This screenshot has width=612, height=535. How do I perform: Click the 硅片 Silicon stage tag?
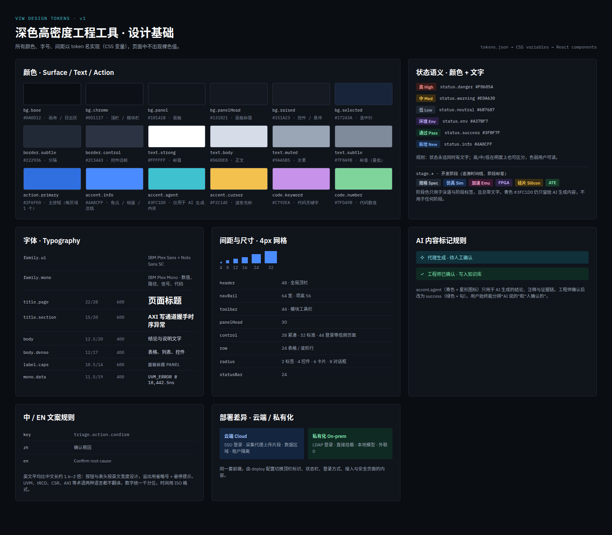(529, 183)
